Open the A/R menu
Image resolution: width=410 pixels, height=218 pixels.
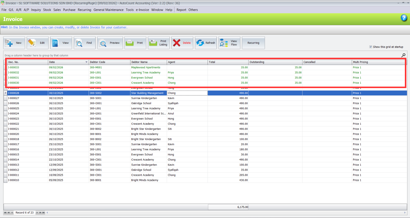[x=19, y=10]
